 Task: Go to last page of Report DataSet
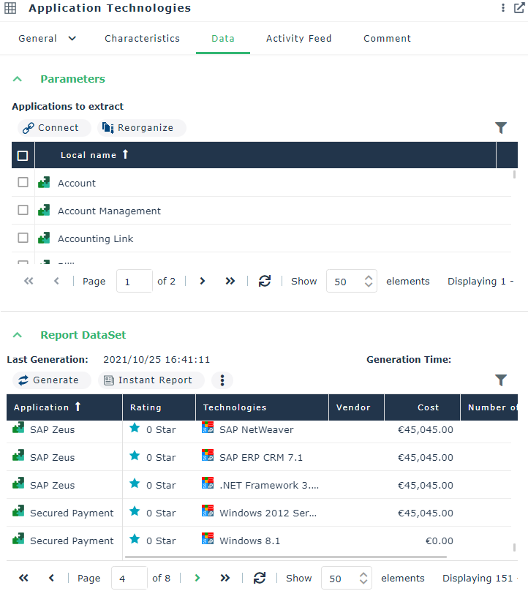coord(225,578)
